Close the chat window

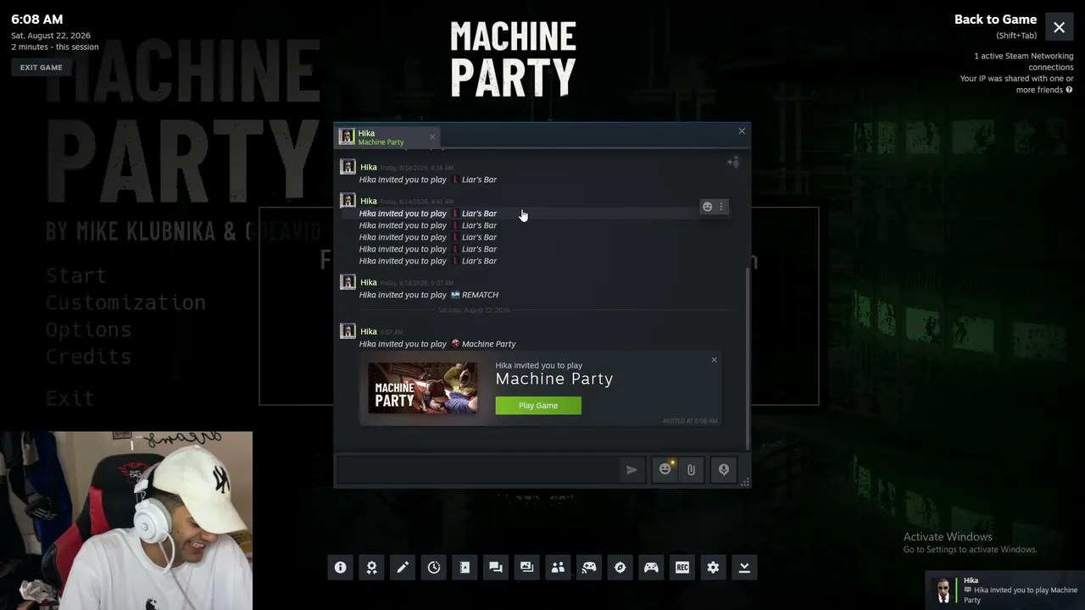tap(742, 130)
